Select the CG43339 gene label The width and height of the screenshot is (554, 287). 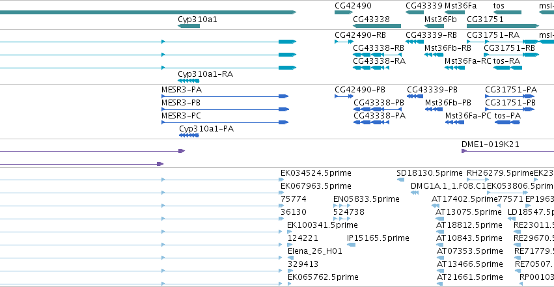pos(424,6)
